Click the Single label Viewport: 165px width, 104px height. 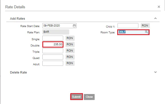[36, 39]
